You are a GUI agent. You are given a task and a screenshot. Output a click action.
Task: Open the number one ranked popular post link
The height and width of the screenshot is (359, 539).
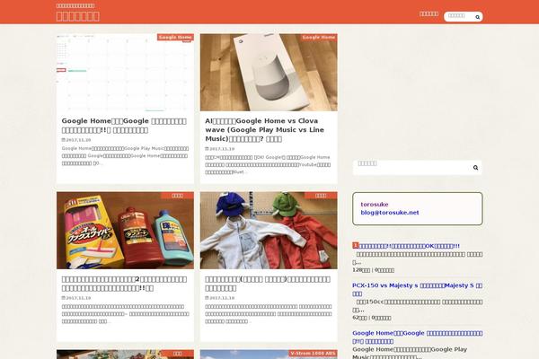pos(409,246)
